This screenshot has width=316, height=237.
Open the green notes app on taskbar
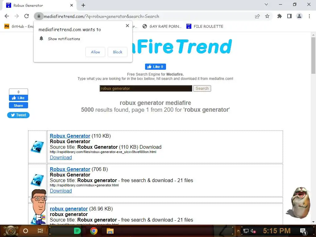77,231
